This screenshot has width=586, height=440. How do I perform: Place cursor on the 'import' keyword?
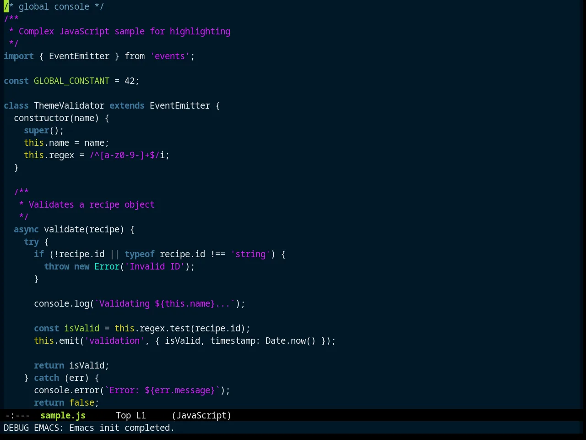tap(19, 56)
